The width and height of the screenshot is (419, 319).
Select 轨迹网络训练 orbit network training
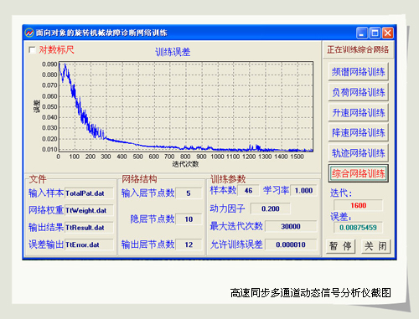click(x=358, y=153)
